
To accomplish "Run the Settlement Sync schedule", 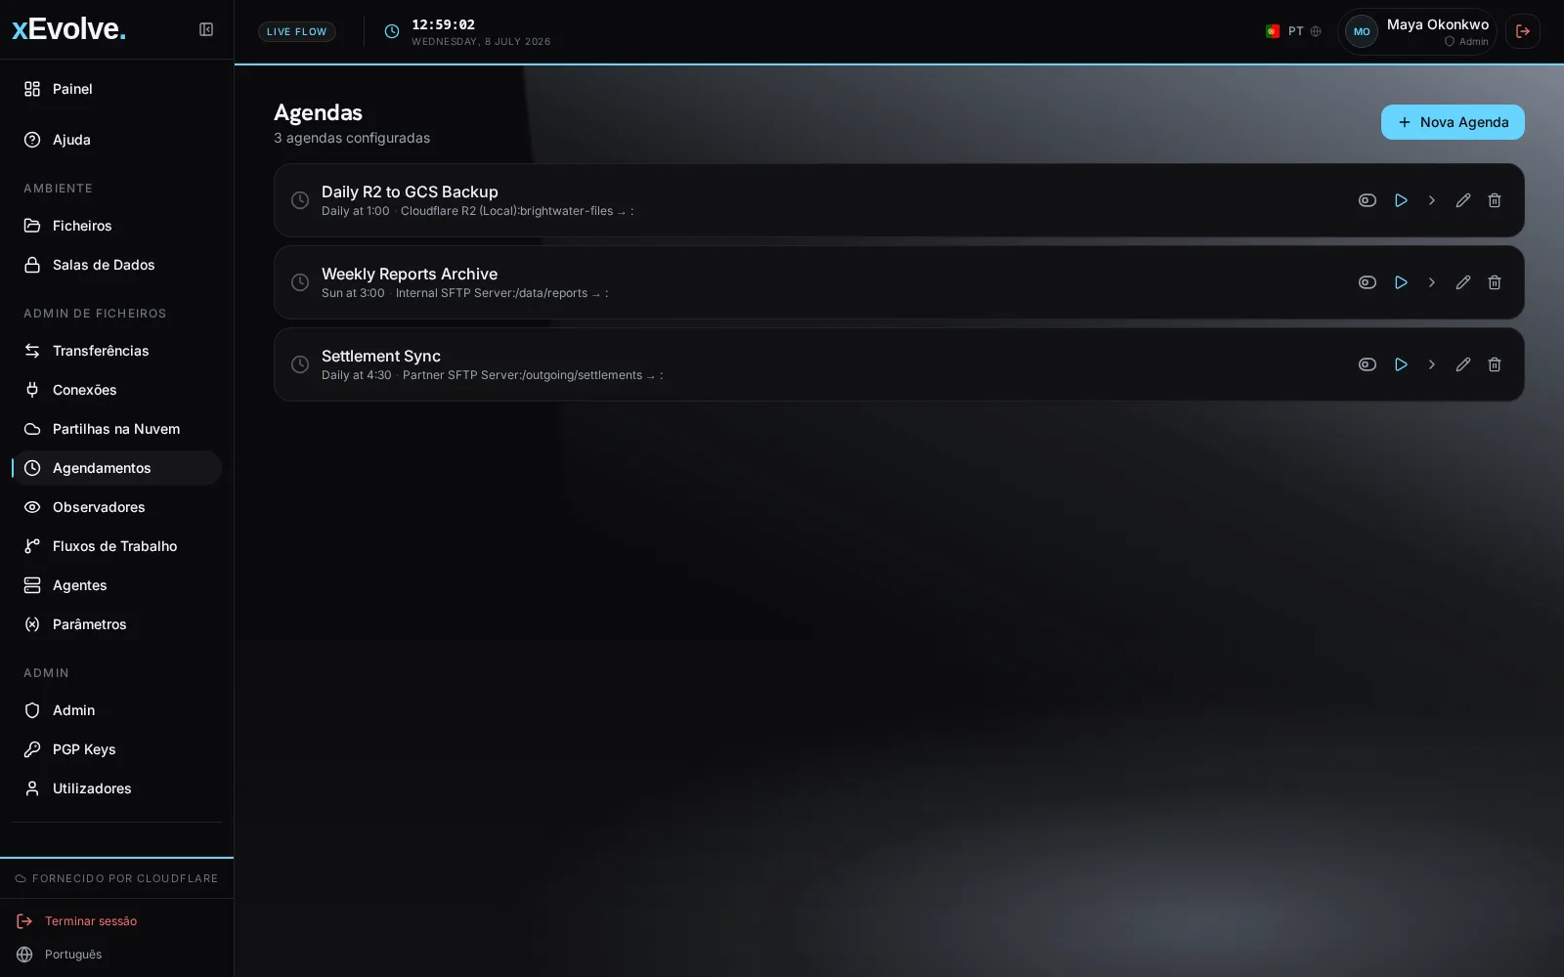I will 1401,364.
